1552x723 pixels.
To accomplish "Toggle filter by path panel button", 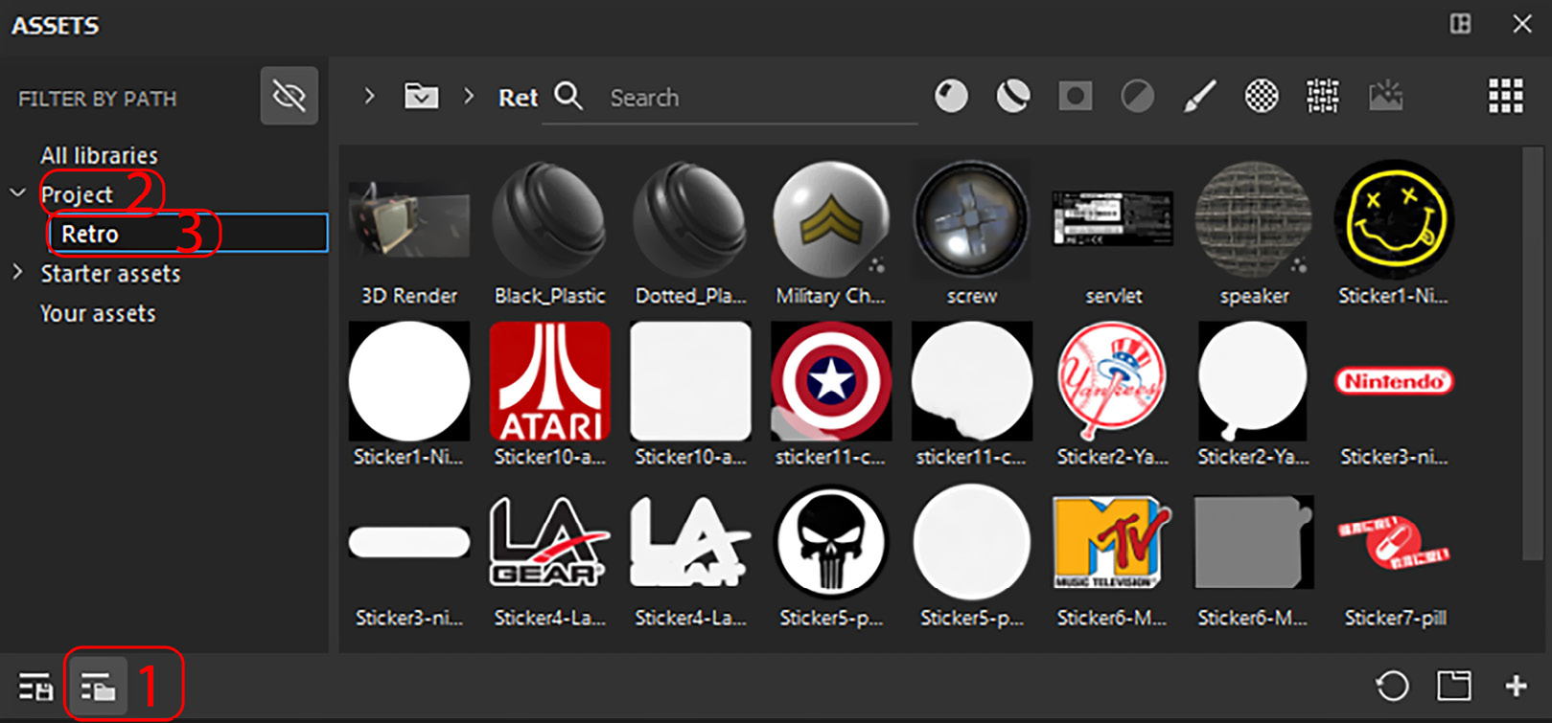I will click(x=97, y=687).
